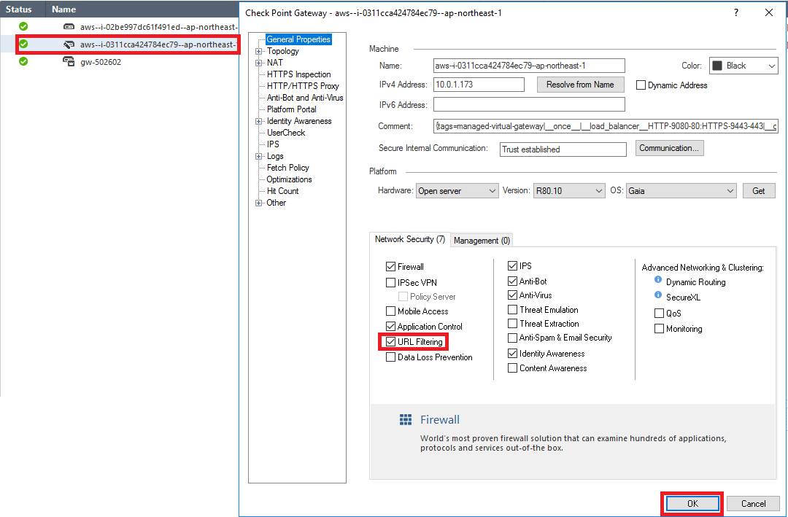Open Optimizations page

pyautogui.click(x=289, y=179)
